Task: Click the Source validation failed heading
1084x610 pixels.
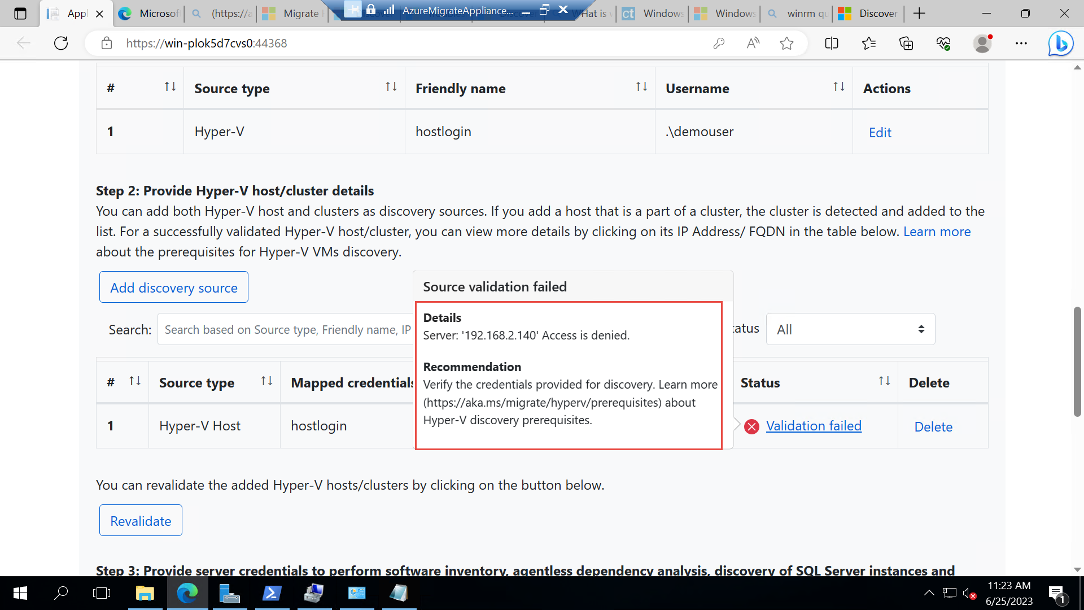Action: (x=495, y=287)
